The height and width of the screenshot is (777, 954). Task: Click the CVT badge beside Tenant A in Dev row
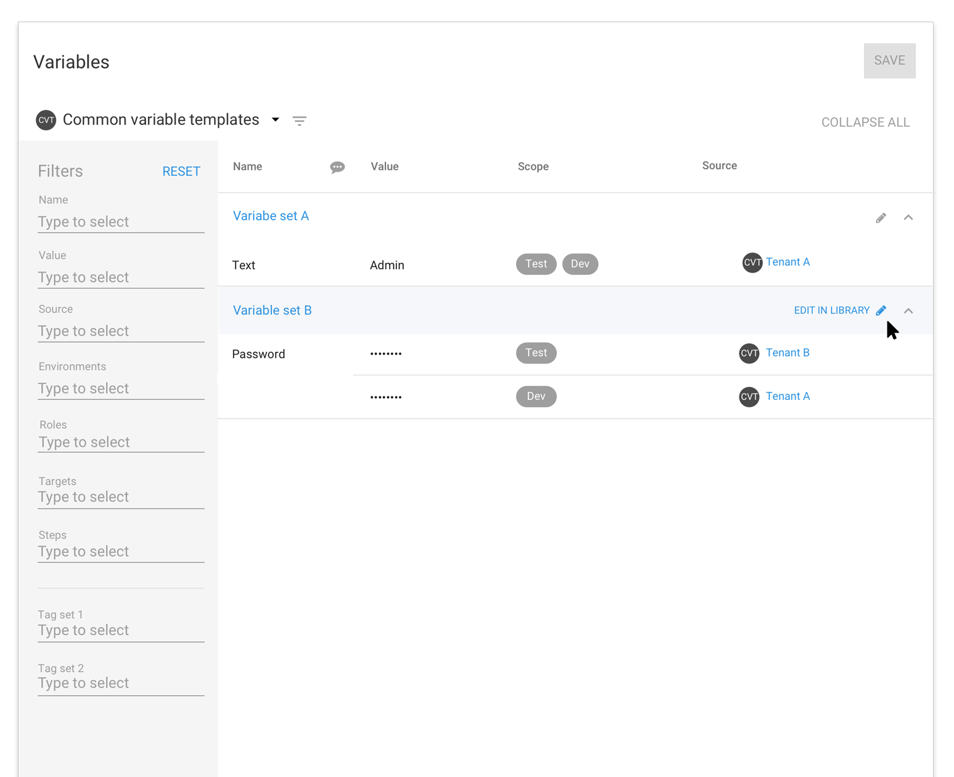(749, 397)
